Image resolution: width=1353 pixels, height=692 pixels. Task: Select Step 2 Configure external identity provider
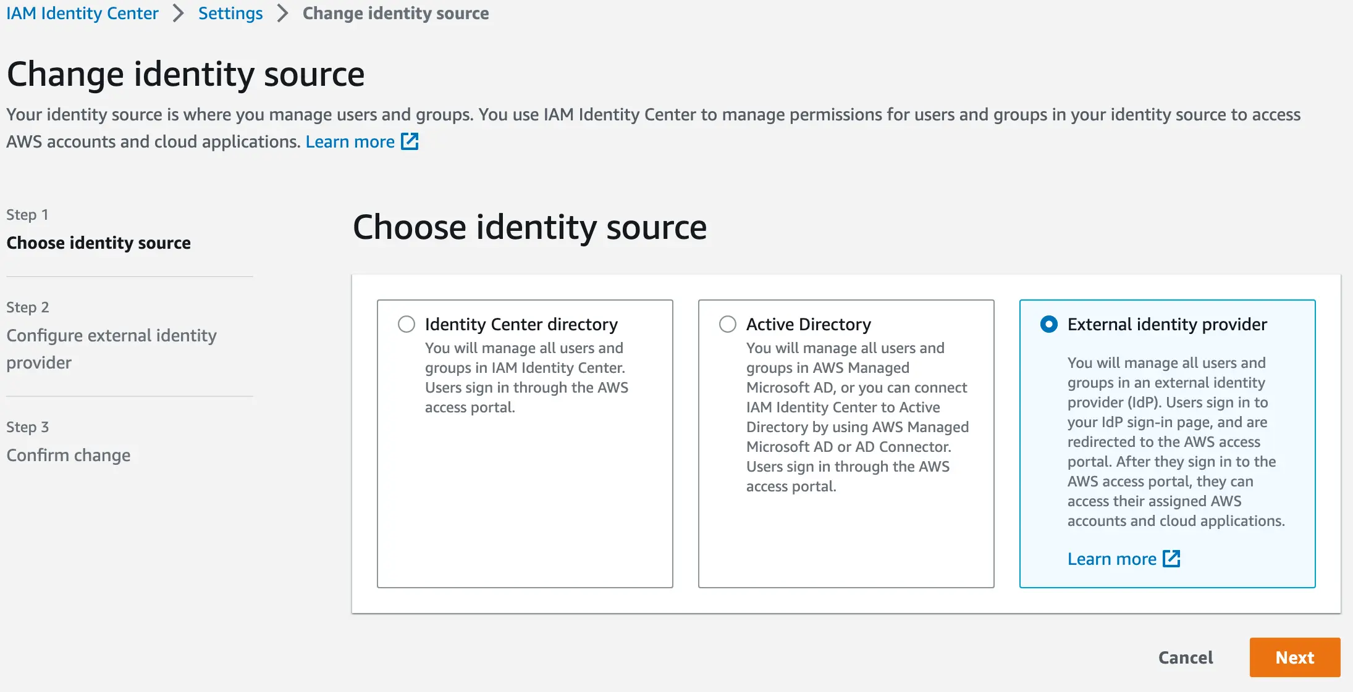pyautogui.click(x=111, y=349)
